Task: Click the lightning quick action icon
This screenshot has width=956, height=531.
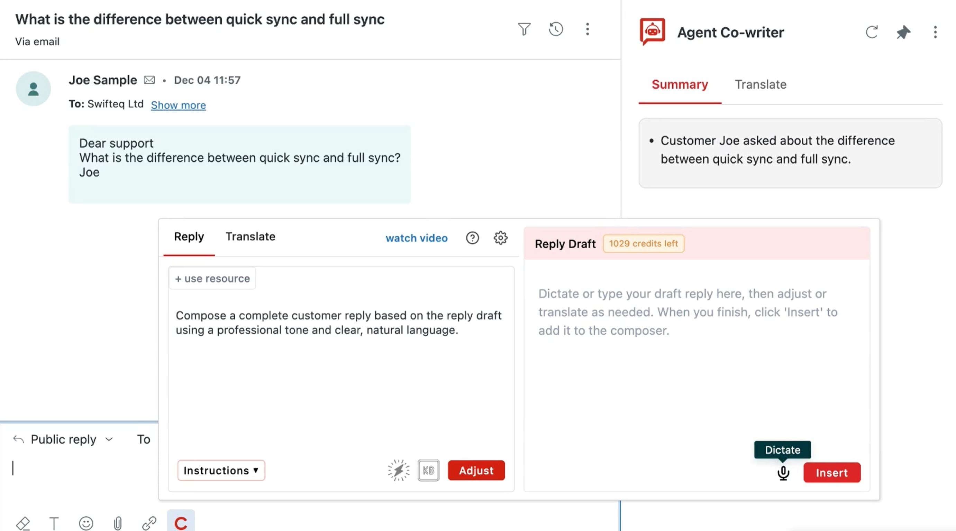Action: tap(399, 470)
